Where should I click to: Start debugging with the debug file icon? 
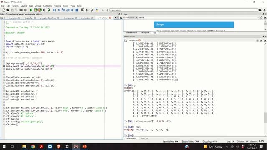point(55,10)
